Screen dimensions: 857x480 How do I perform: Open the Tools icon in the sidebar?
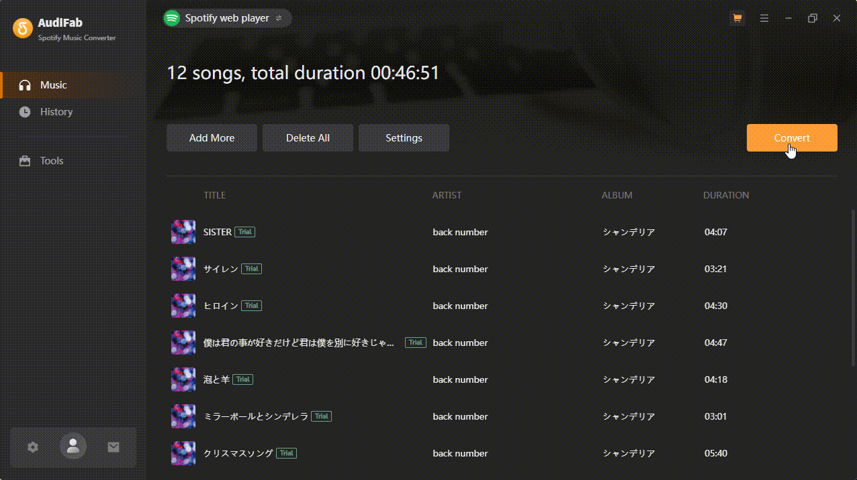point(25,160)
